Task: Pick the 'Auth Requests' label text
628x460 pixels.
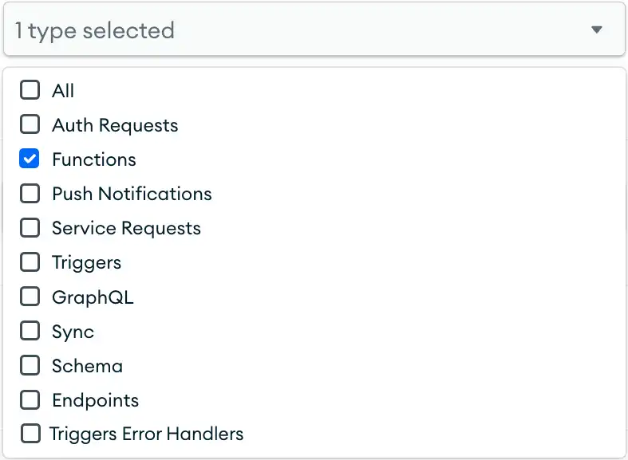Action: click(115, 125)
